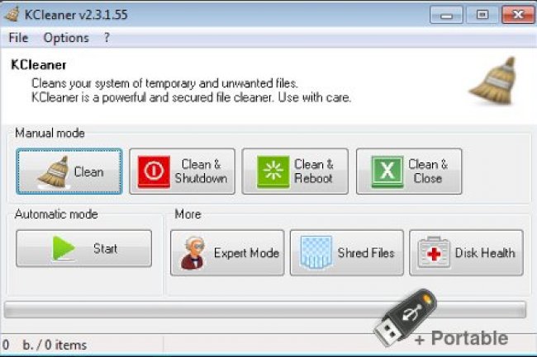Choose Clean & Reboot text
The image size is (537, 357).
(314, 171)
